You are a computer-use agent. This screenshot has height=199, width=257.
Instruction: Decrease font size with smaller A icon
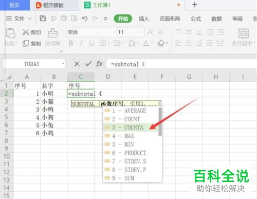pyautogui.click(x=161, y=32)
